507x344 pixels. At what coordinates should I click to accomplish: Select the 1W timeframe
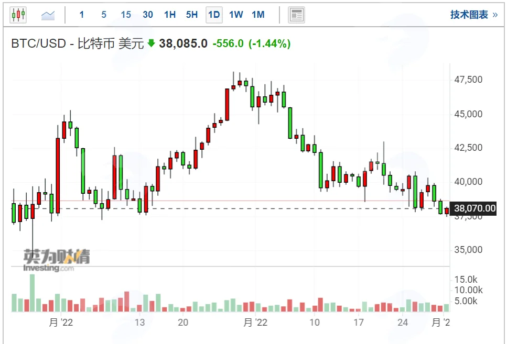(x=236, y=15)
